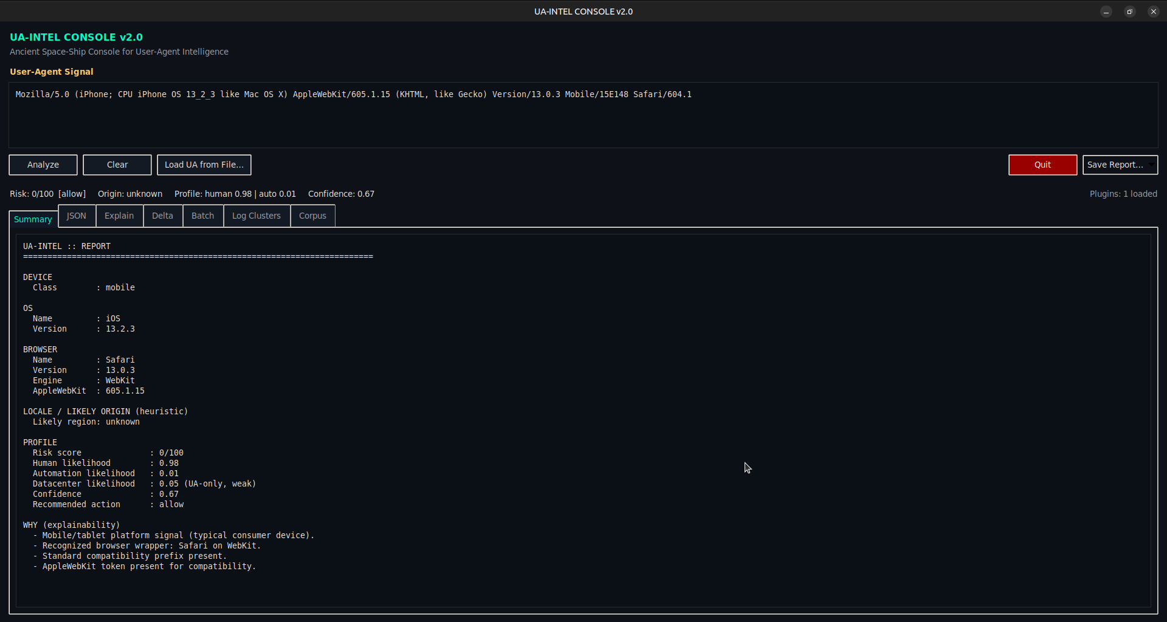Switch to the JSON tab
The width and height of the screenshot is (1167, 622).
tap(77, 216)
